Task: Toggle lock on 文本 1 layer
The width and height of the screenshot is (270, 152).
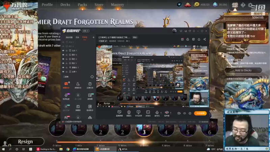Action: [66, 50]
